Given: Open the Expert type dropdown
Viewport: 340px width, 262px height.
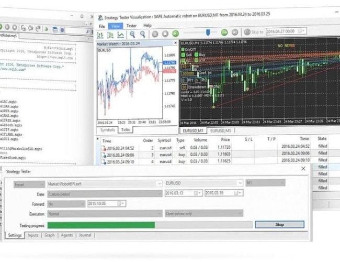Looking at the screenshot, I should tap(29, 184).
